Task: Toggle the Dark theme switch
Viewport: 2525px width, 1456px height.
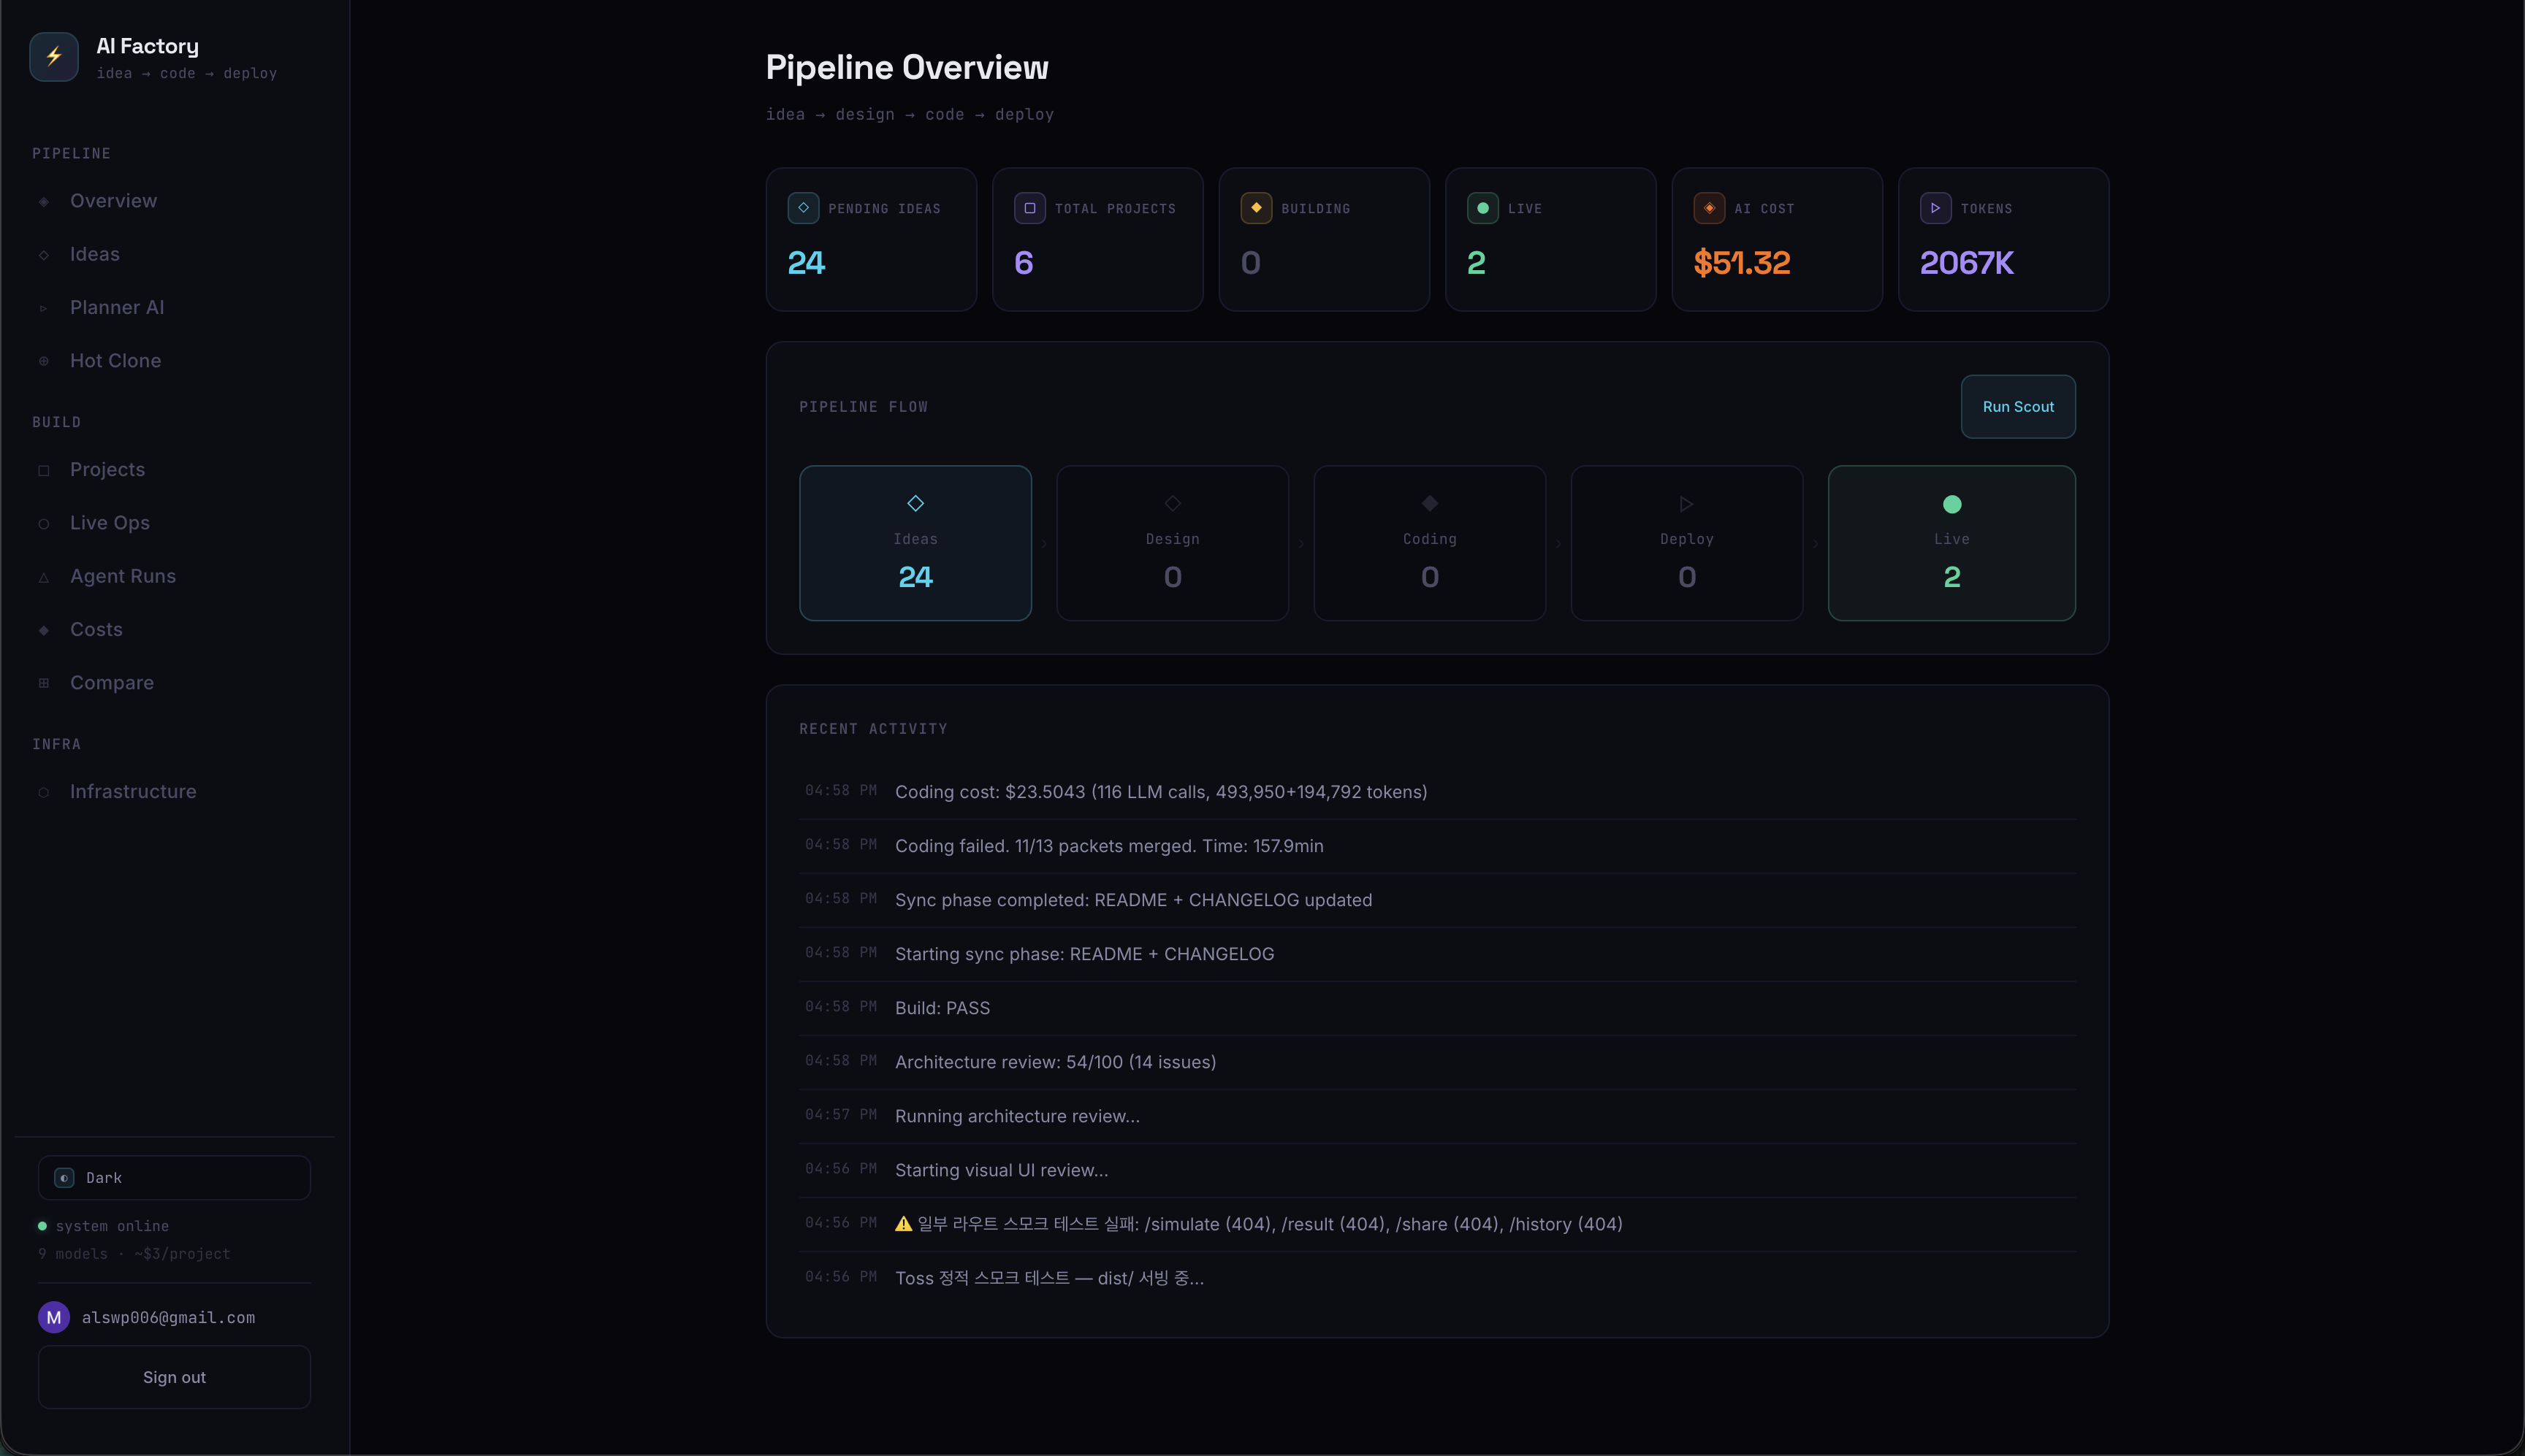Action: 174,1178
